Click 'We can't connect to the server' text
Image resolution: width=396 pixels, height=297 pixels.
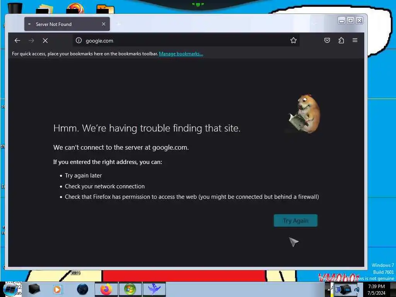[x=121, y=147]
